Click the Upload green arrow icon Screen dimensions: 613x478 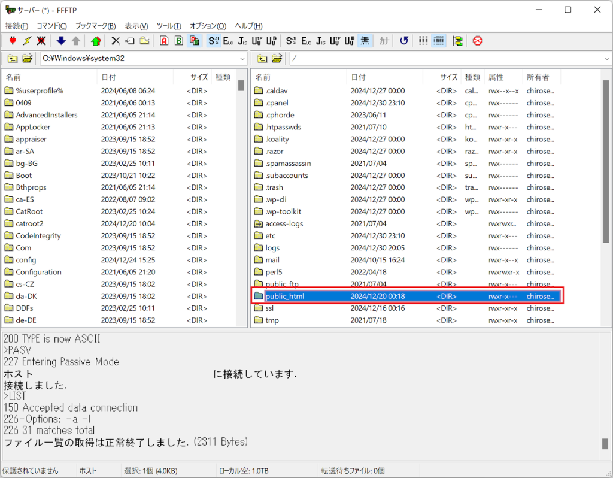coord(96,41)
